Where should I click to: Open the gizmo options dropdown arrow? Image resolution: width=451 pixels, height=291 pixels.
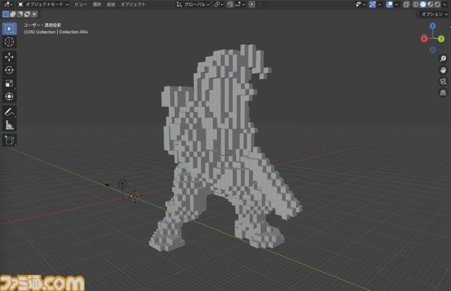tap(380, 4)
